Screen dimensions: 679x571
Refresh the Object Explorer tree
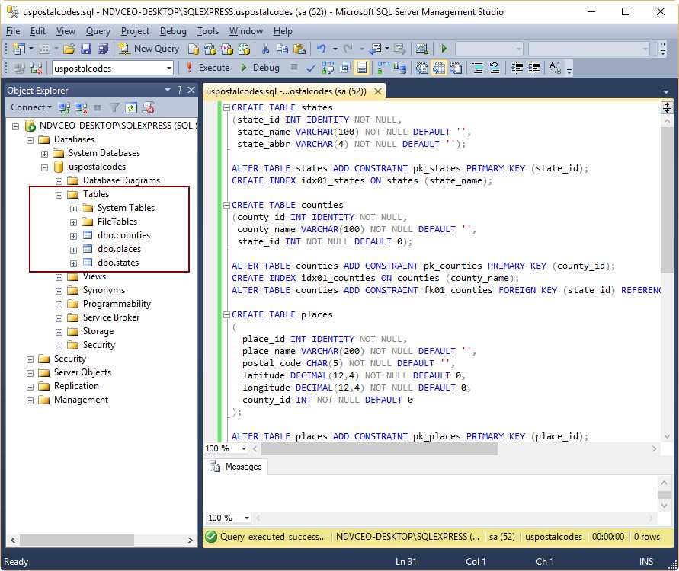pyautogui.click(x=130, y=107)
